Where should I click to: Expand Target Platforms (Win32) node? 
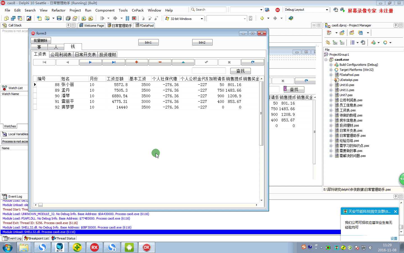click(x=331, y=70)
